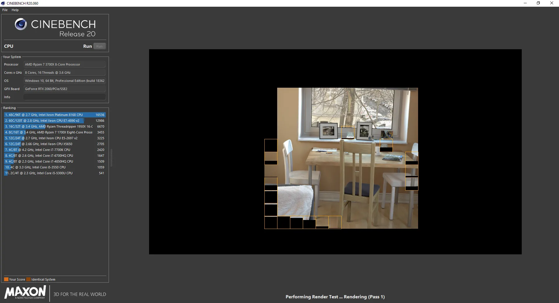The width and height of the screenshot is (559, 303).
Task: Click the score 16536
Action: [x=100, y=115]
